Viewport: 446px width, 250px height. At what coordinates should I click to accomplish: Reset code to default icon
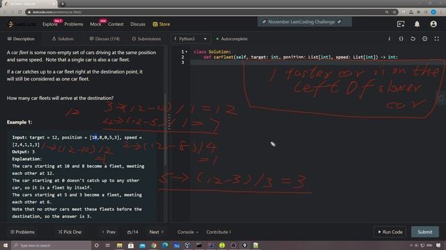click(x=413, y=39)
